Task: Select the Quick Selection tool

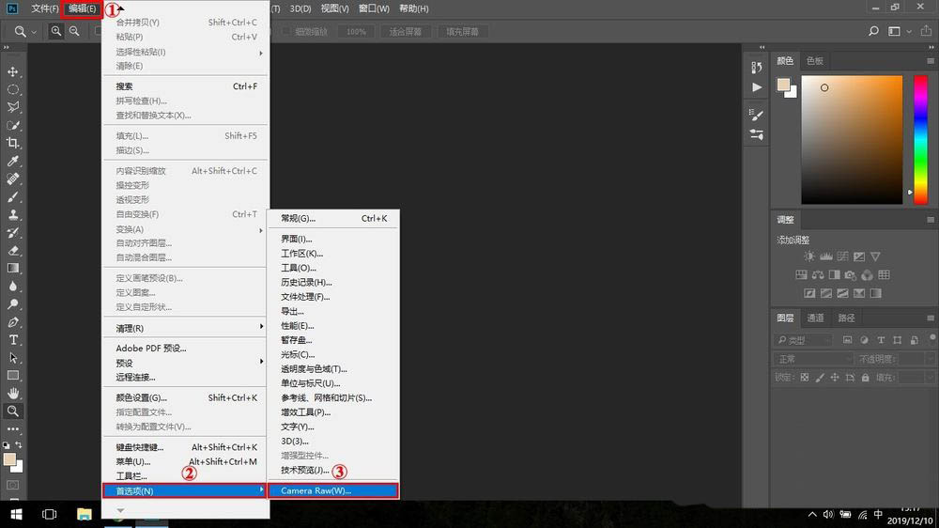Action: click(12, 125)
